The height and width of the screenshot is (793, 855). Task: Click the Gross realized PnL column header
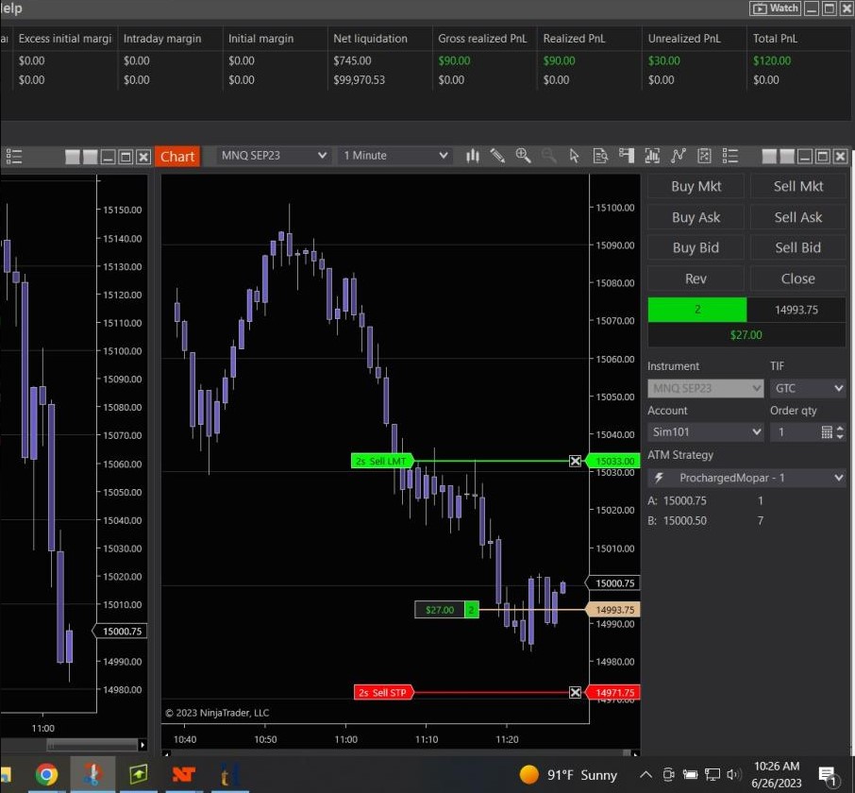coord(482,39)
